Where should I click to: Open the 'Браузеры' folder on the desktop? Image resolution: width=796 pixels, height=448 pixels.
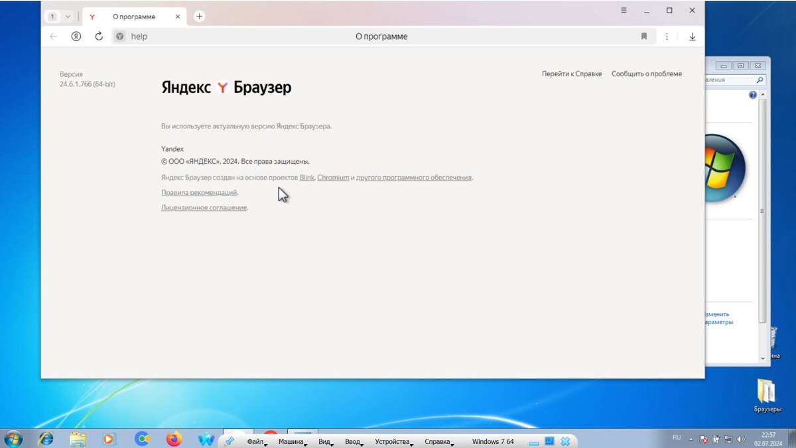click(x=767, y=395)
